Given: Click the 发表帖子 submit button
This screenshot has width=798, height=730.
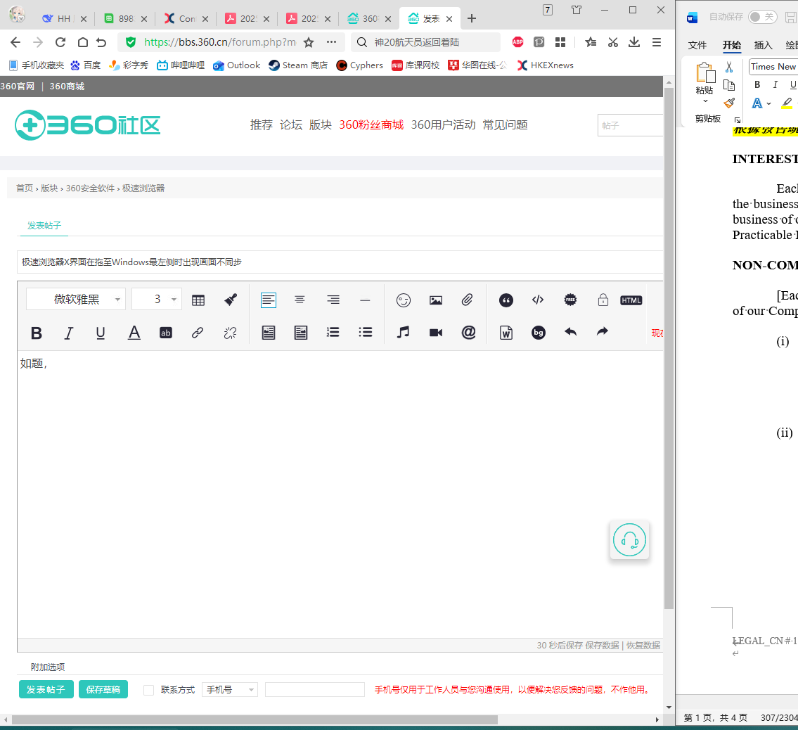Looking at the screenshot, I should [x=46, y=689].
